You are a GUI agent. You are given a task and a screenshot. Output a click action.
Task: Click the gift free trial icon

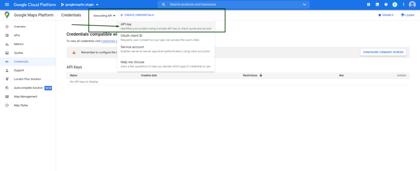coord(368,5)
